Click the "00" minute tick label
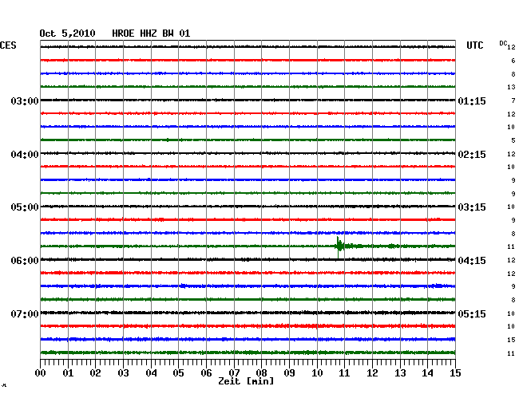This screenshot has height=394, width=519. [x=41, y=372]
